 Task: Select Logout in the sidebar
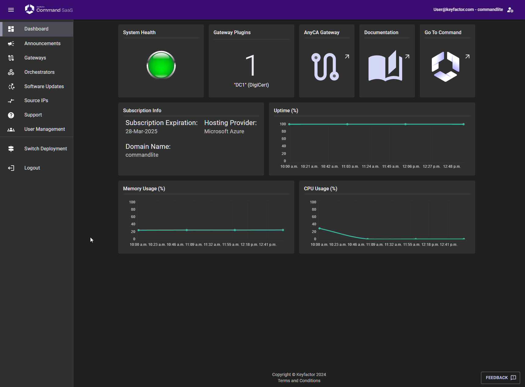37,168
